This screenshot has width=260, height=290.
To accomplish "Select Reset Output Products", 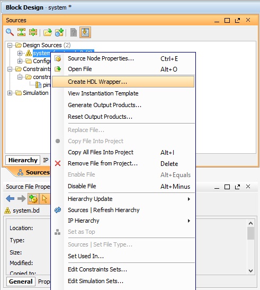I will [x=123, y=117].
